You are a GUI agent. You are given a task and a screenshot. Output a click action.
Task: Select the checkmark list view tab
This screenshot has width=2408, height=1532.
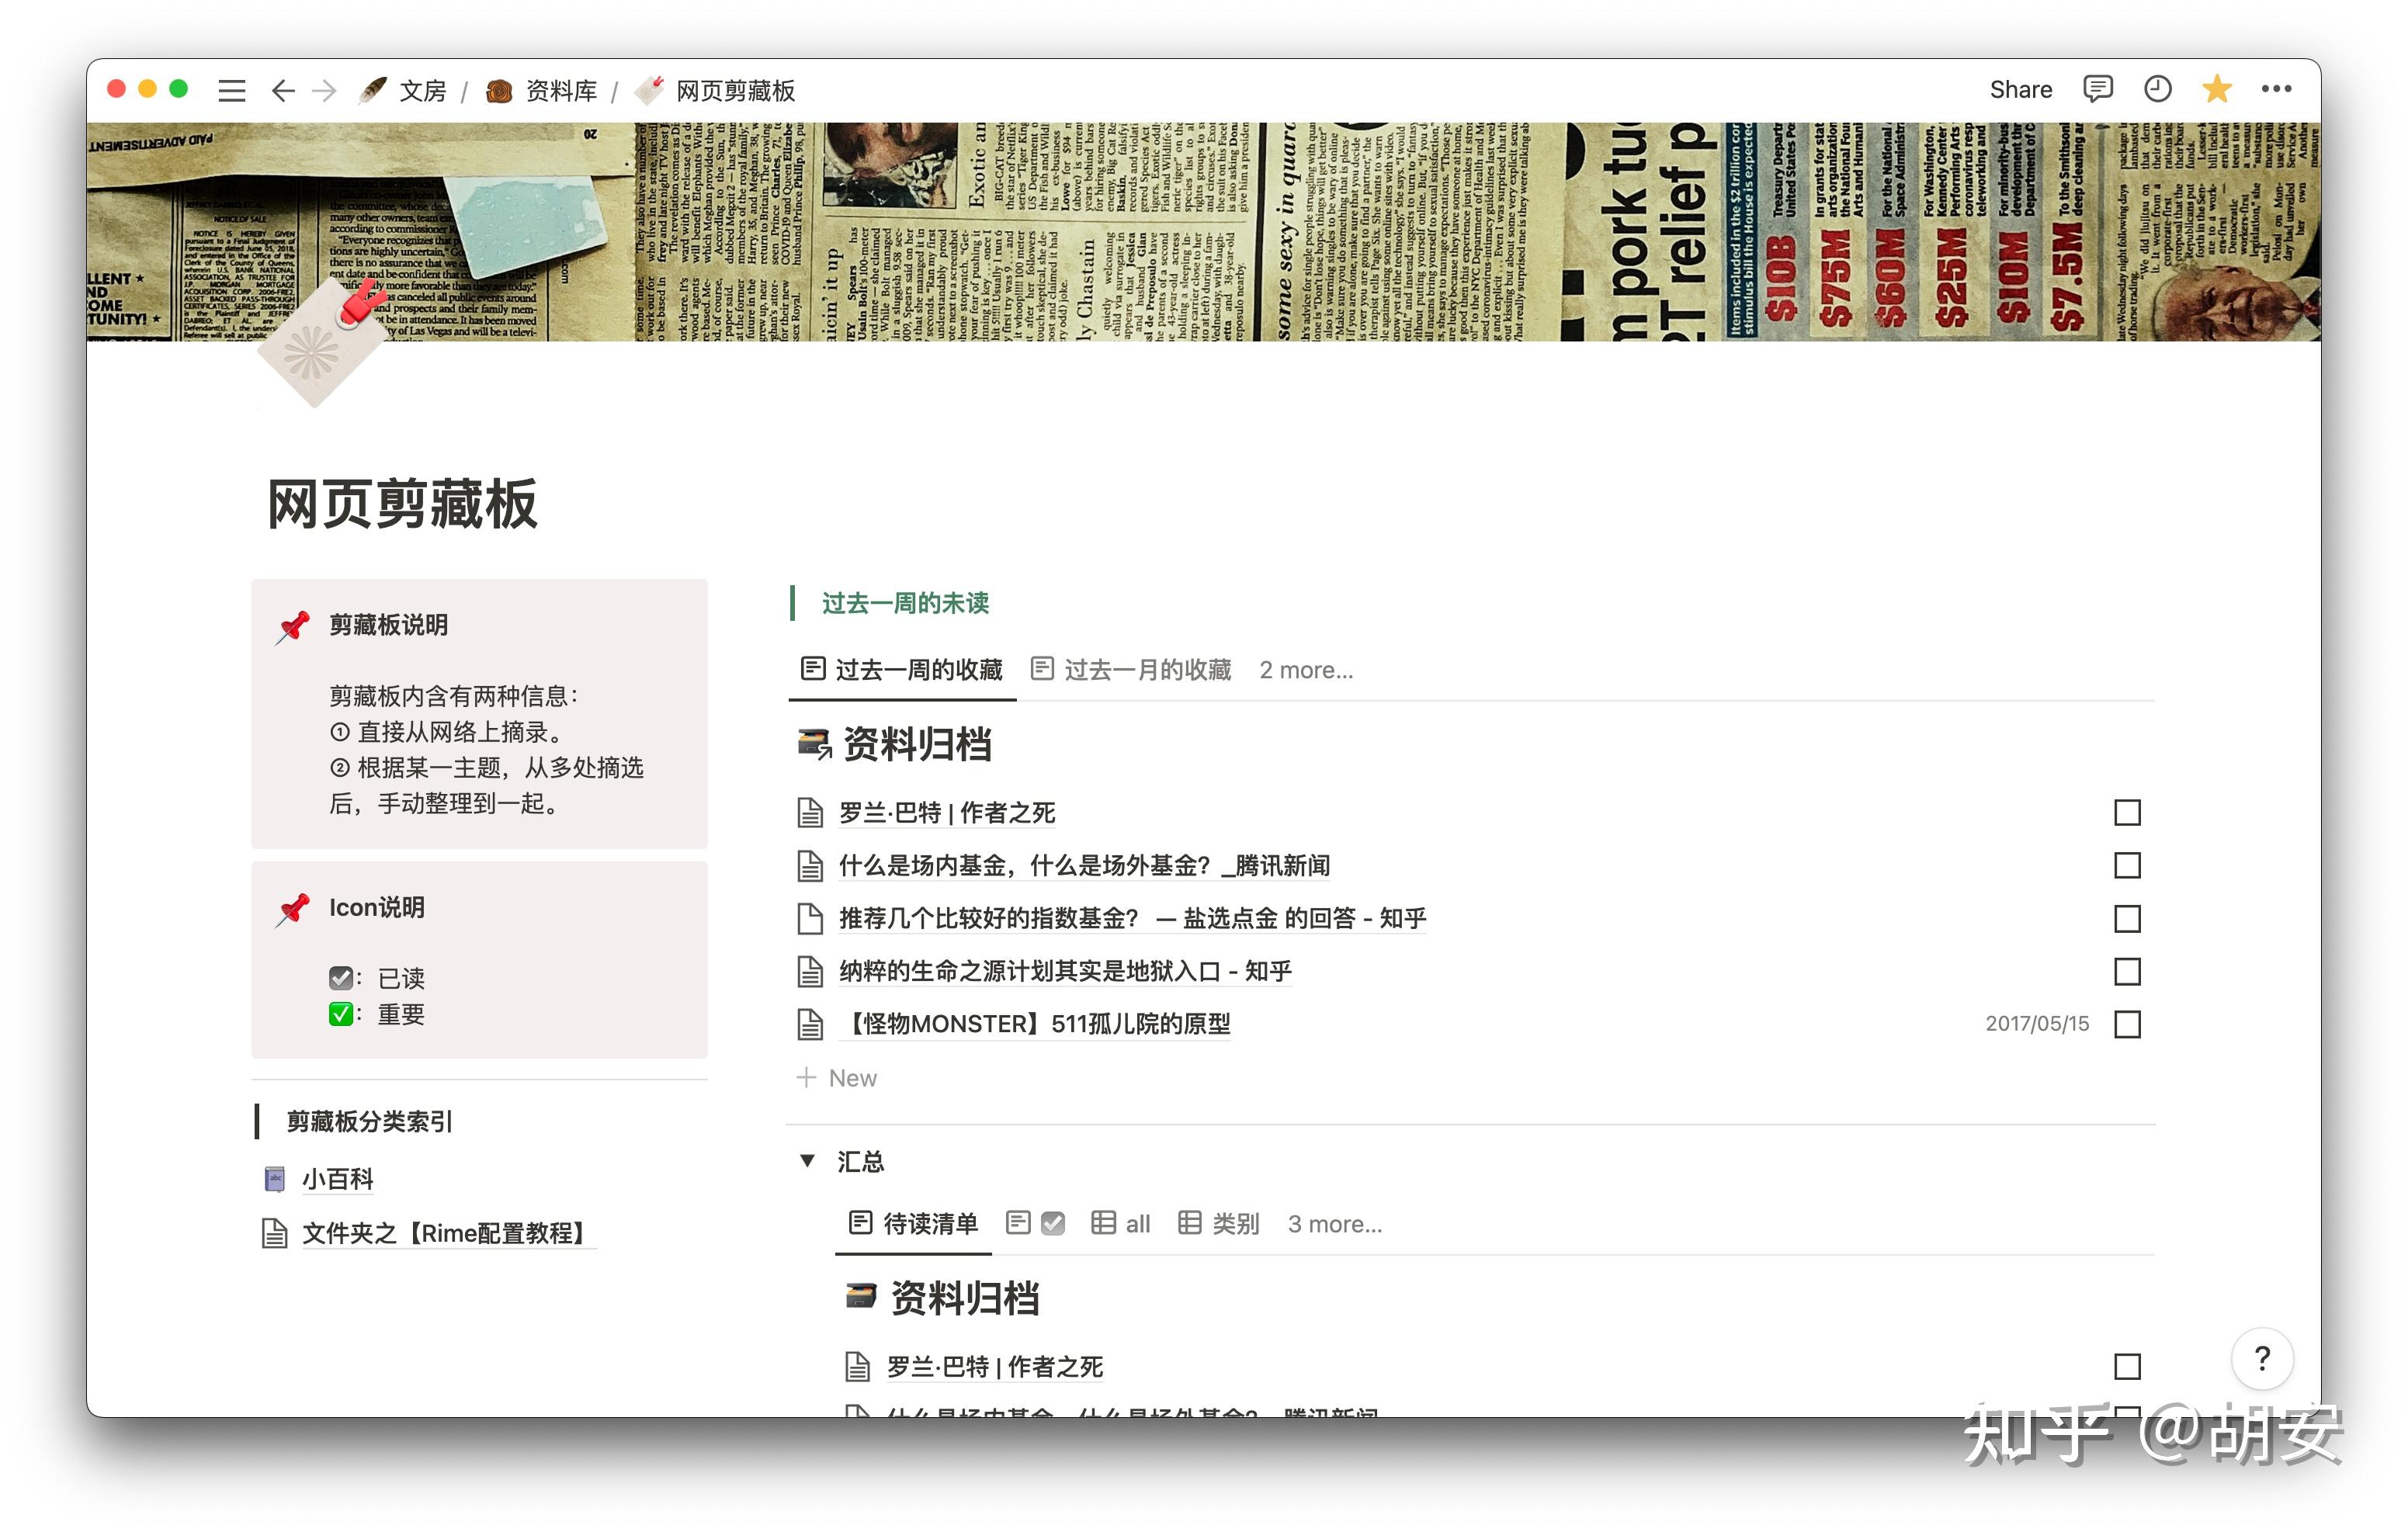pyautogui.click(x=1035, y=1224)
